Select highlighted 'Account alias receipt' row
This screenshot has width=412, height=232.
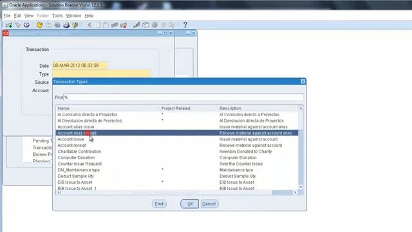tap(177, 133)
